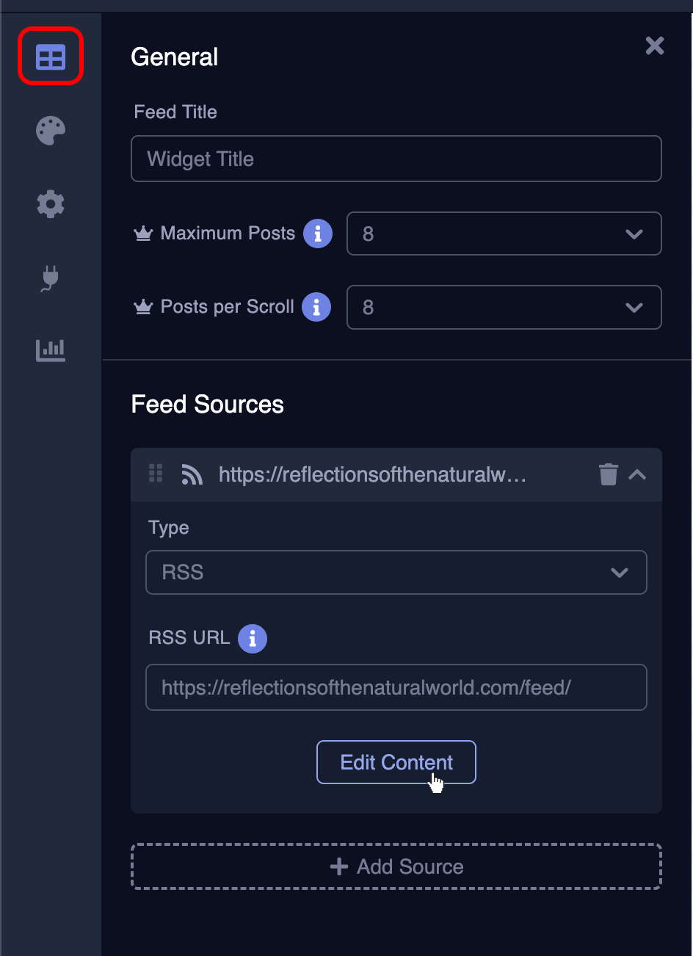693x956 pixels.
Task: Click the Maximum Posts info icon
Action: (318, 233)
